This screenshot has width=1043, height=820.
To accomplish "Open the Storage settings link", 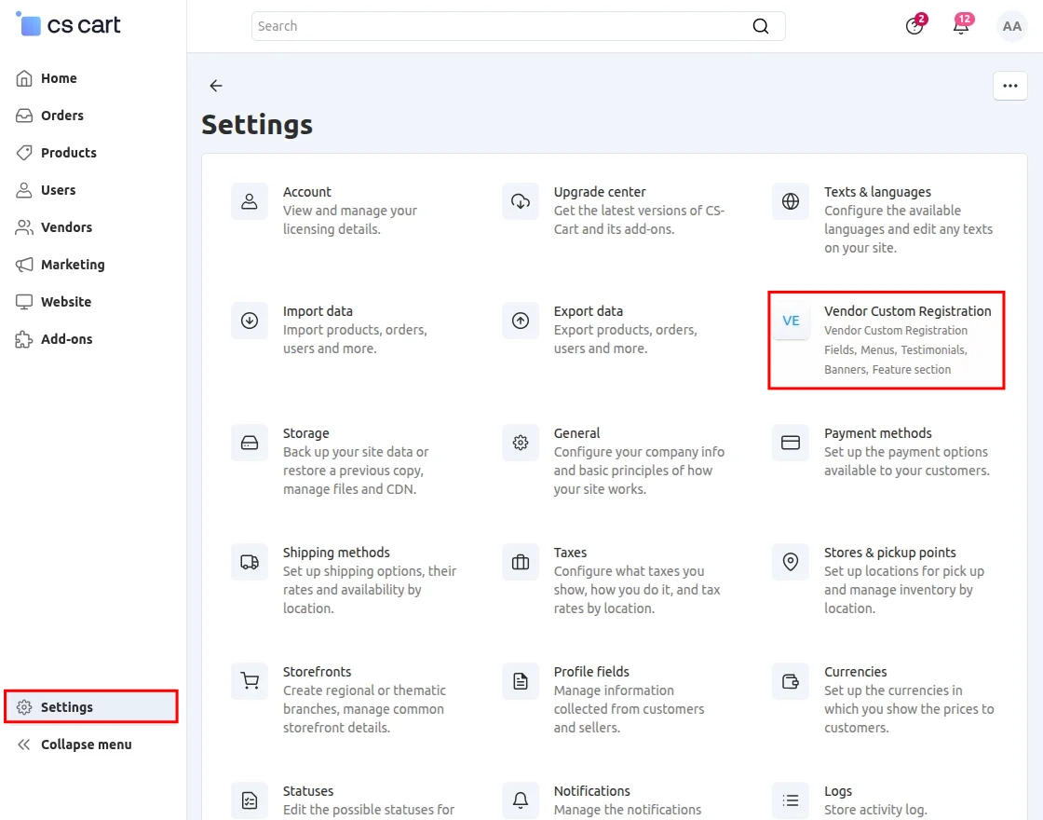I will pyautogui.click(x=306, y=433).
